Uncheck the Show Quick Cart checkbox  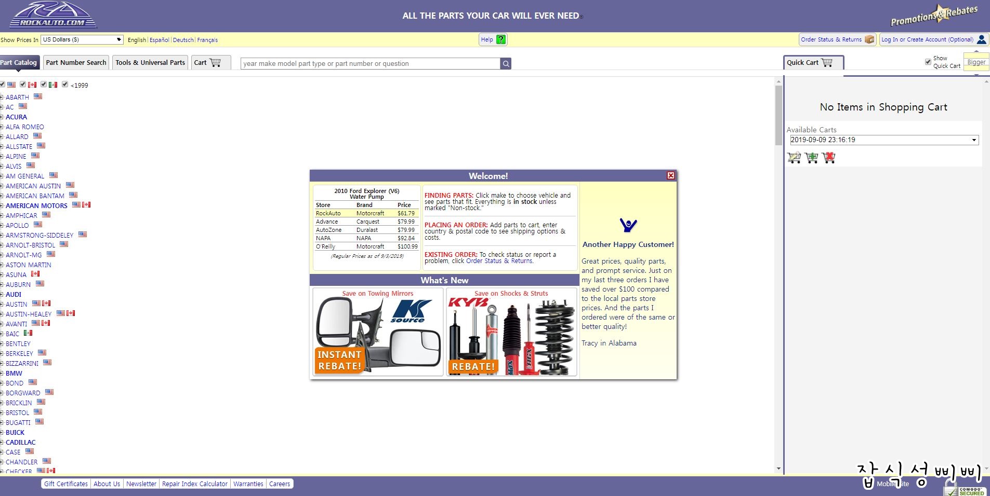tap(928, 62)
